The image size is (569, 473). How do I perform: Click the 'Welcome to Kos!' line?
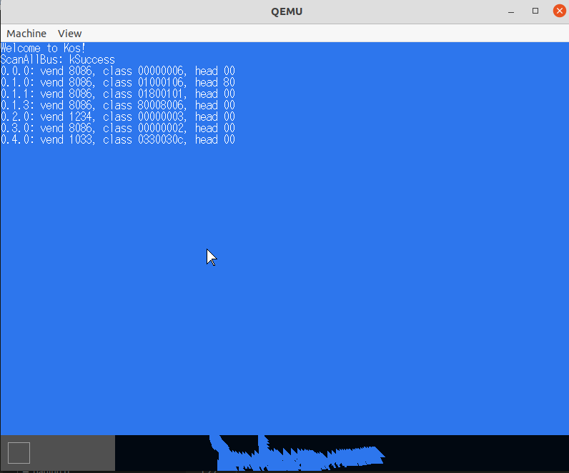43,49
